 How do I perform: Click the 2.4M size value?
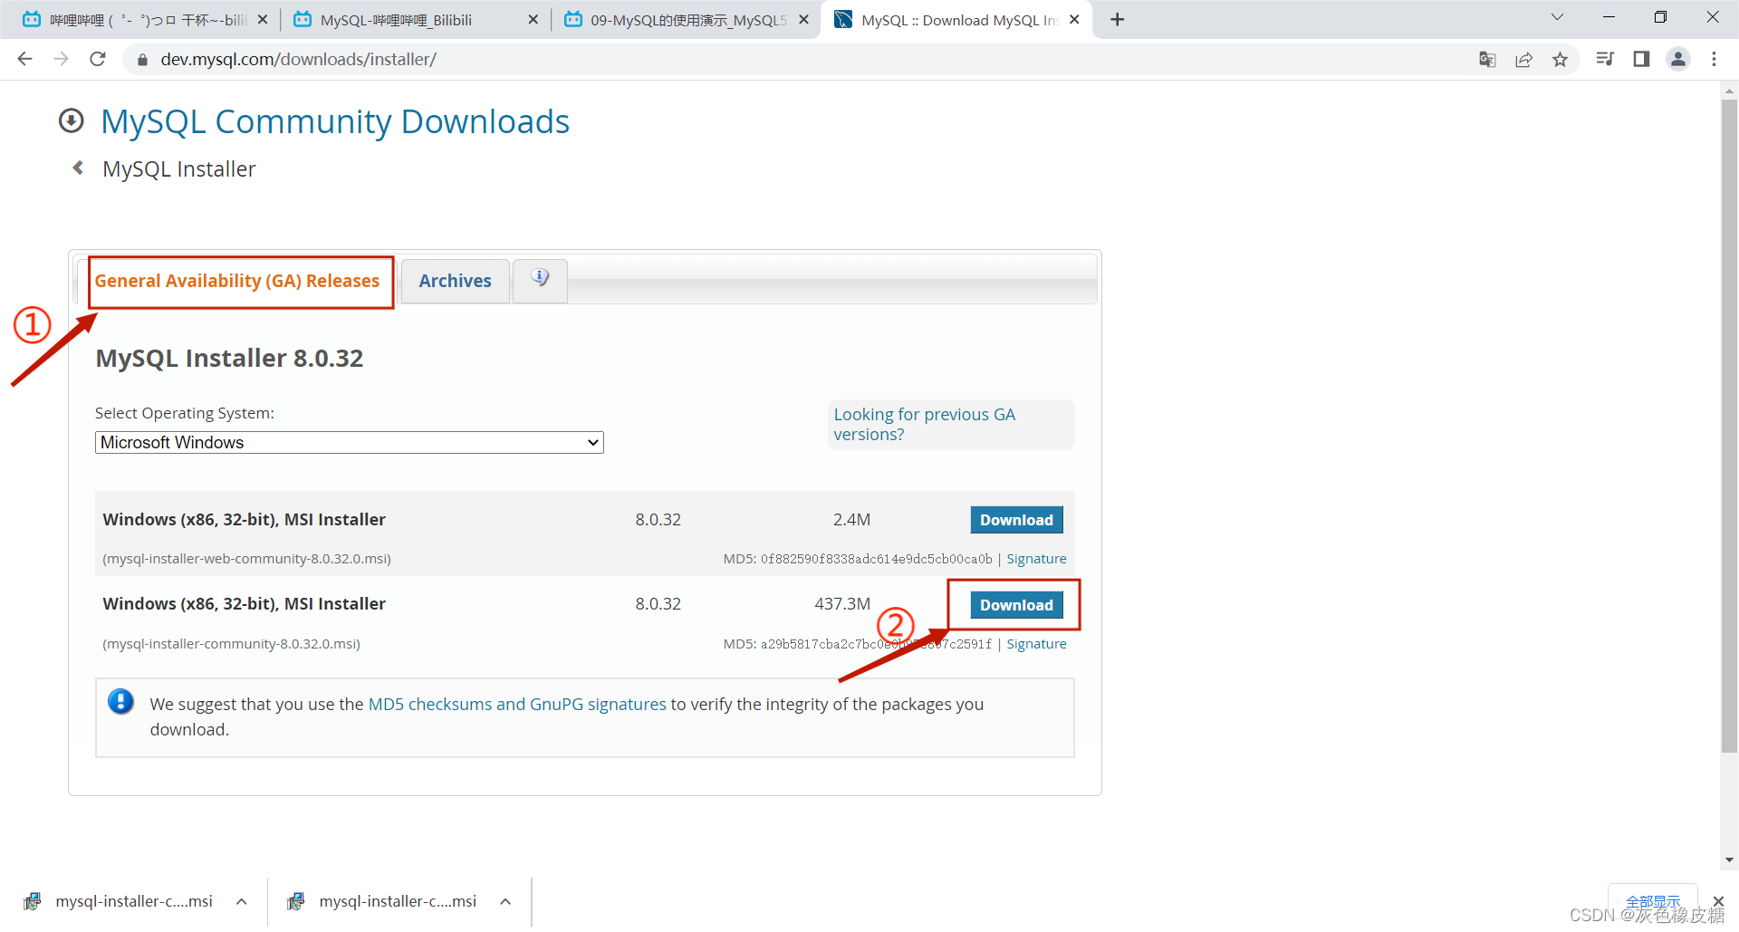pyautogui.click(x=851, y=520)
